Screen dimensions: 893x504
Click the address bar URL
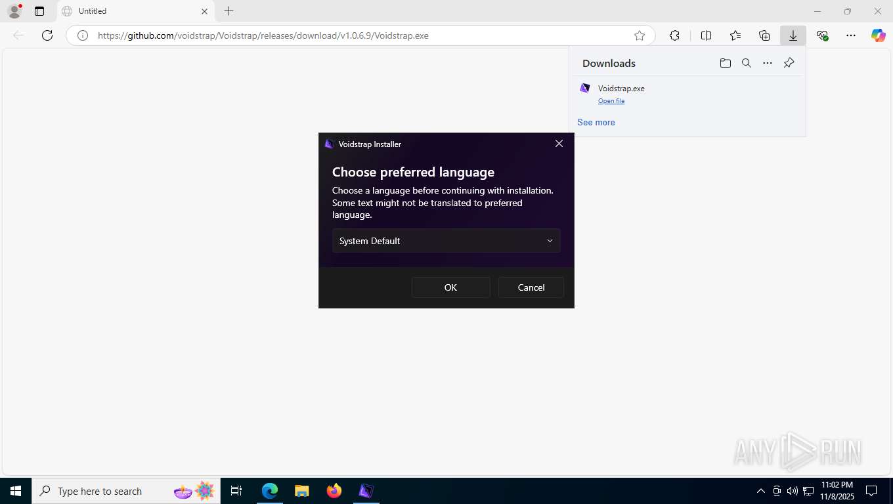pyautogui.click(x=263, y=35)
